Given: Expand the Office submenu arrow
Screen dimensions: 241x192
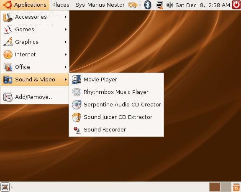Looking at the screenshot, I should point(66,67).
